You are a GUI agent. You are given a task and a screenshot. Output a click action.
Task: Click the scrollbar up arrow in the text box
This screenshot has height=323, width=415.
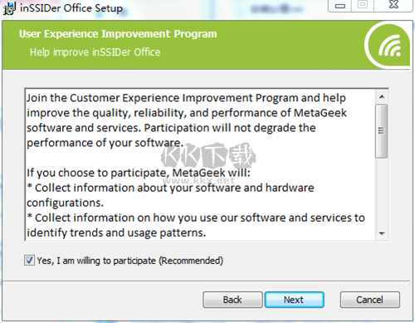click(382, 97)
